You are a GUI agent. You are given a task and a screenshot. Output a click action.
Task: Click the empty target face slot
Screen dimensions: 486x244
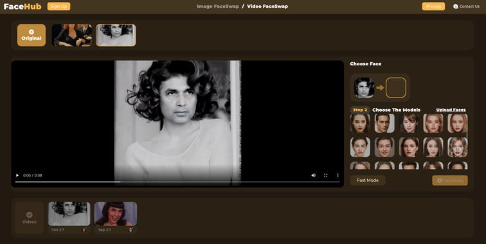tap(396, 87)
